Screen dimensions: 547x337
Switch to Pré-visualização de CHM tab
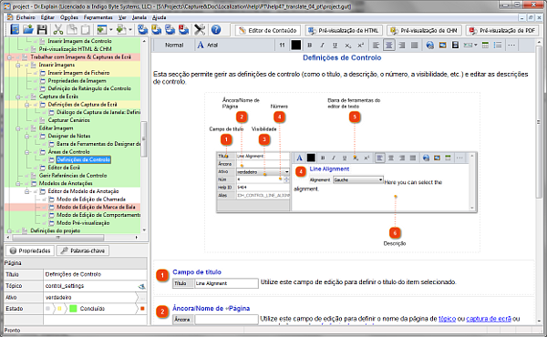[424, 31]
